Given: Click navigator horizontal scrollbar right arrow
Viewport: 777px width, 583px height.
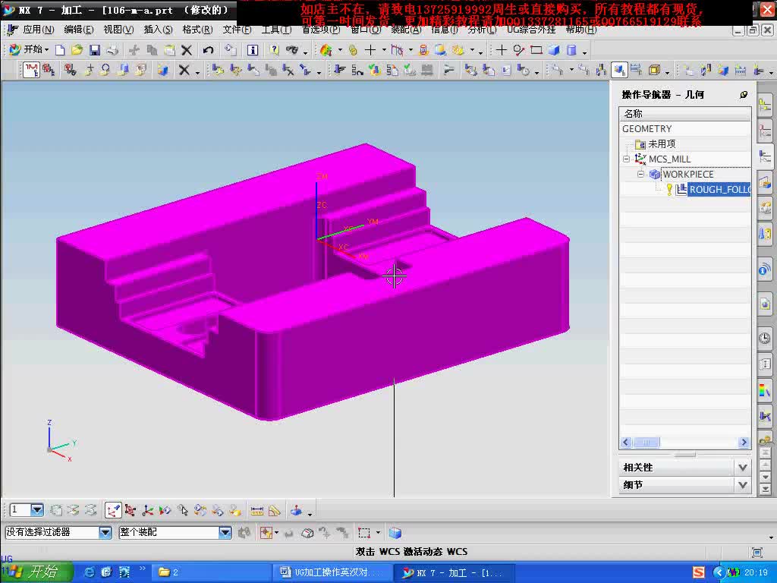Looking at the screenshot, I should [744, 443].
